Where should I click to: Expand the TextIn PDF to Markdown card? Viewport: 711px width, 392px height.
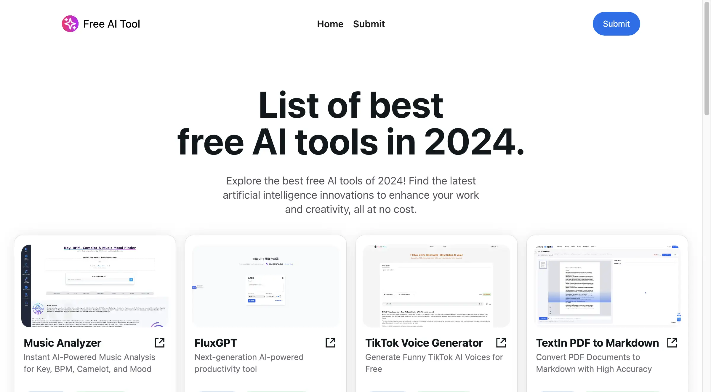pos(672,342)
